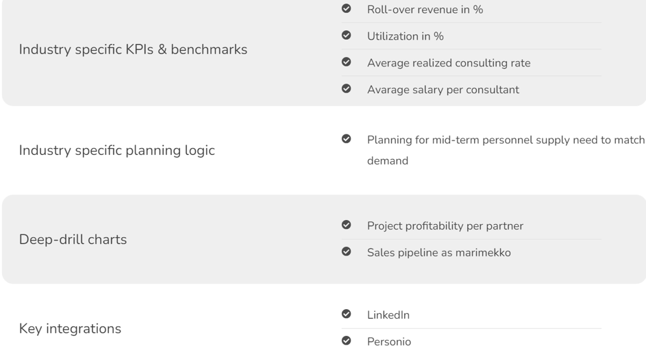Click the check icon next to LinkedIn

click(x=346, y=314)
